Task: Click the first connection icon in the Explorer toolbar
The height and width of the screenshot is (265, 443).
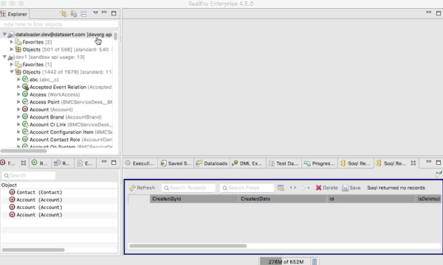Action: (63, 13)
